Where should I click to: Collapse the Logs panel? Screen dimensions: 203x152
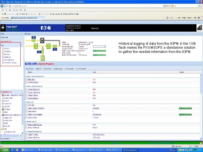click(22, 45)
